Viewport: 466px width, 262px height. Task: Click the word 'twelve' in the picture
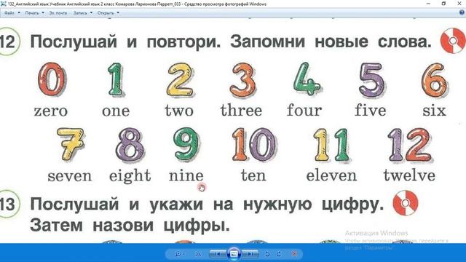pyautogui.click(x=409, y=175)
